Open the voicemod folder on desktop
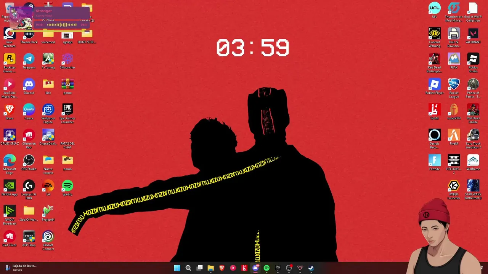The width and height of the screenshot is (488, 274). (48, 37)
